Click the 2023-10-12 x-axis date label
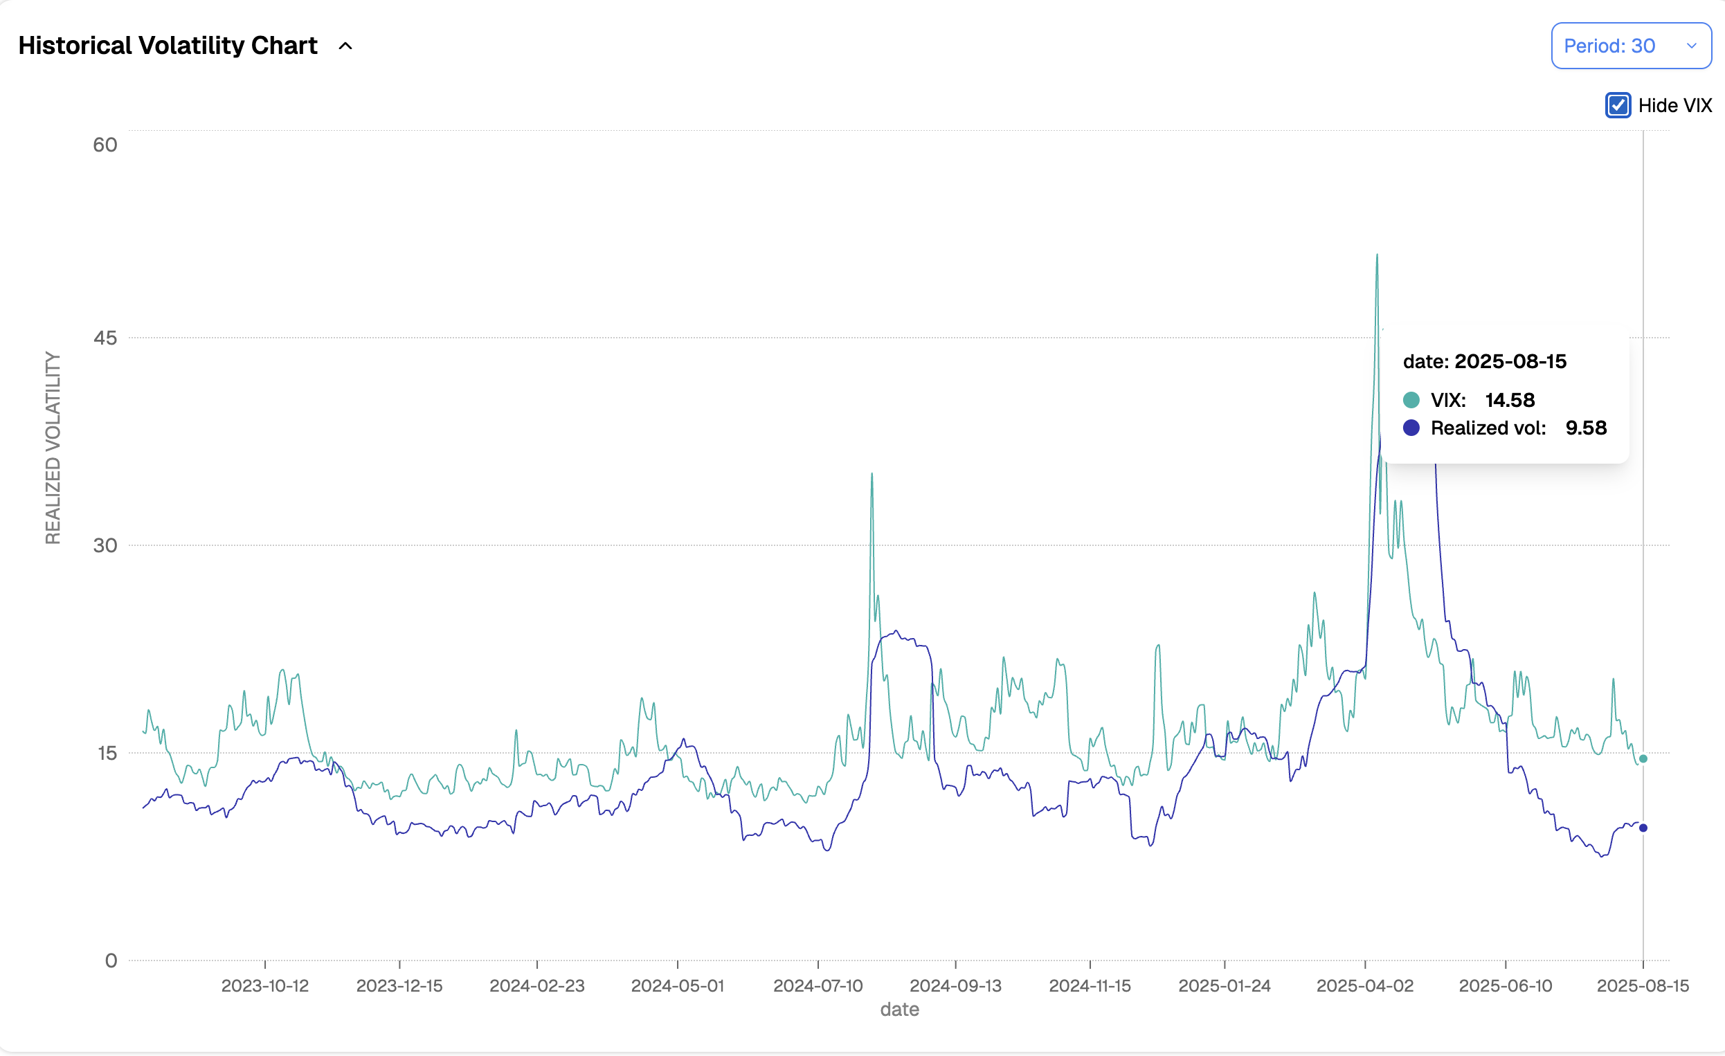 [x=264, y=985]
